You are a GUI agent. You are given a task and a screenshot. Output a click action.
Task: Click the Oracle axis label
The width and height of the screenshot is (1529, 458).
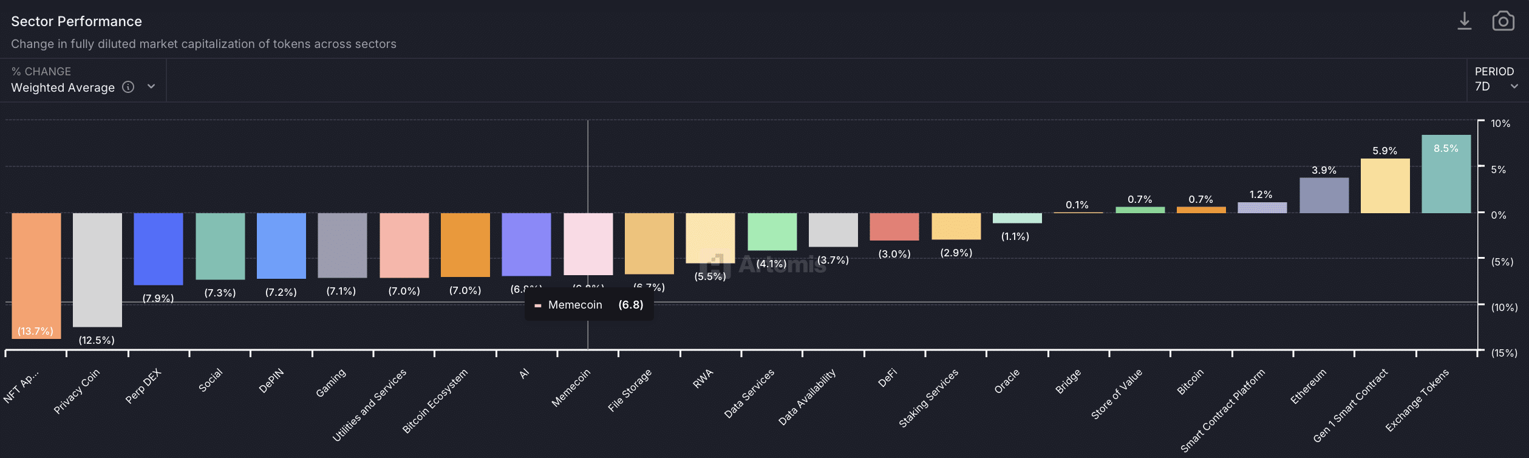click(1006, 381)
